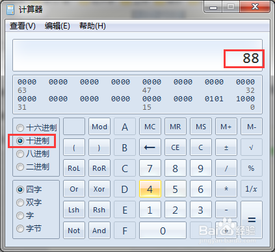Viewport: 275px width, 252px height.
Task: Click the Not button
Action: click(74, 231)
